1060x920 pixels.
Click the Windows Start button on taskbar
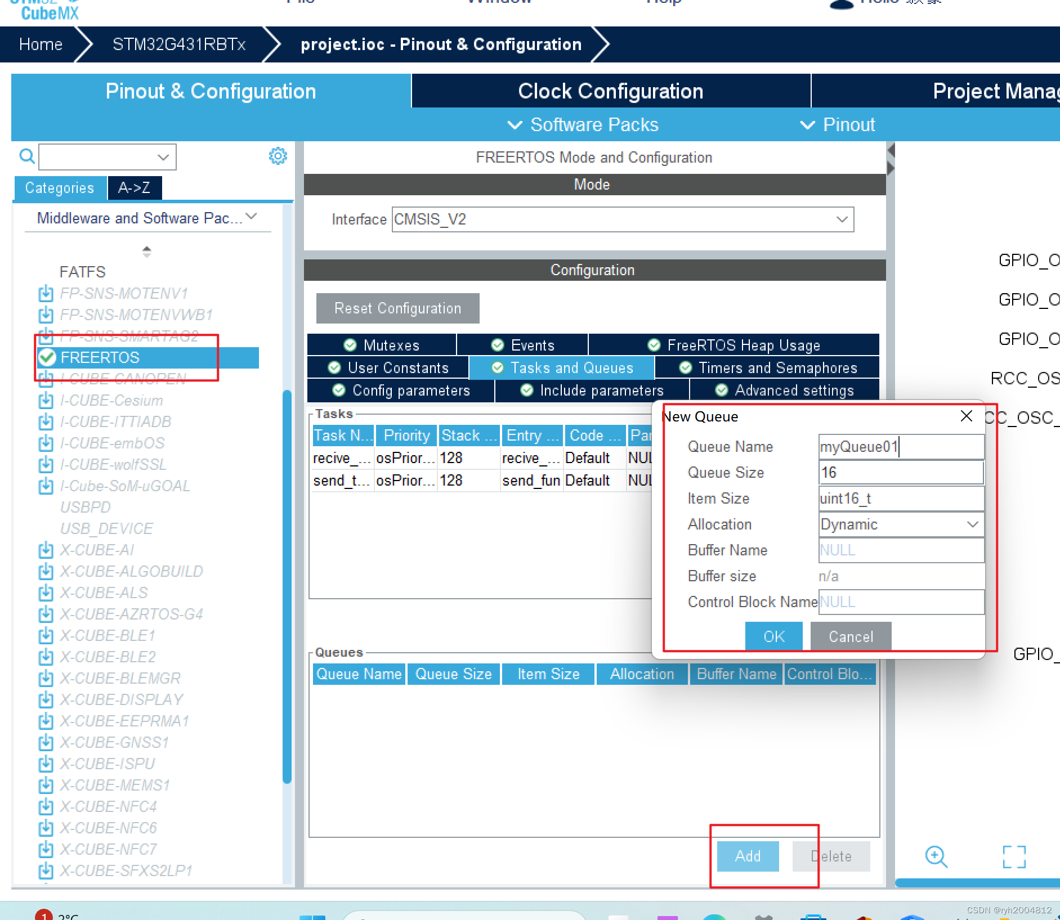point(312,917)
